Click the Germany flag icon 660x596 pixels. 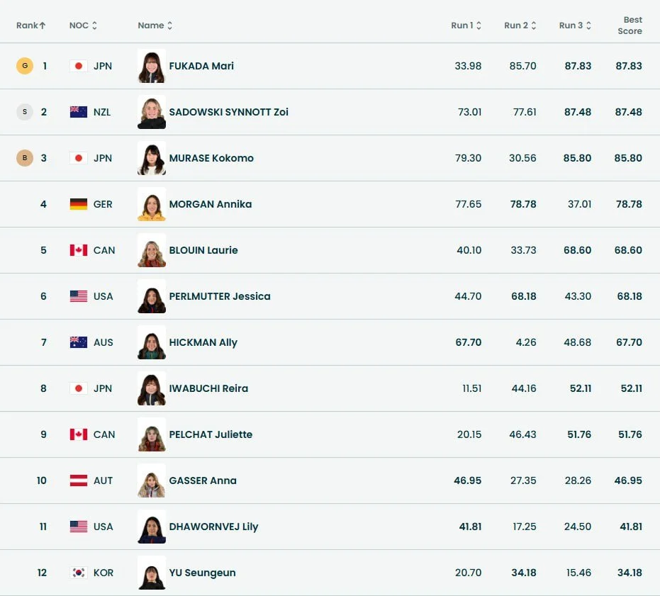click(79, 204)
